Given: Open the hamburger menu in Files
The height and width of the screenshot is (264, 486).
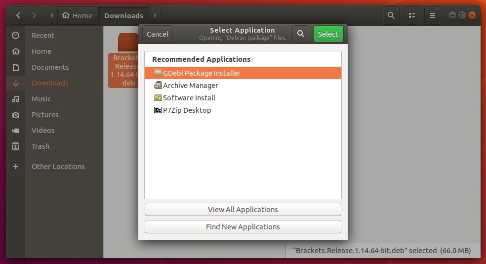Looking at the screenshot, I should (x=433, y=15).
